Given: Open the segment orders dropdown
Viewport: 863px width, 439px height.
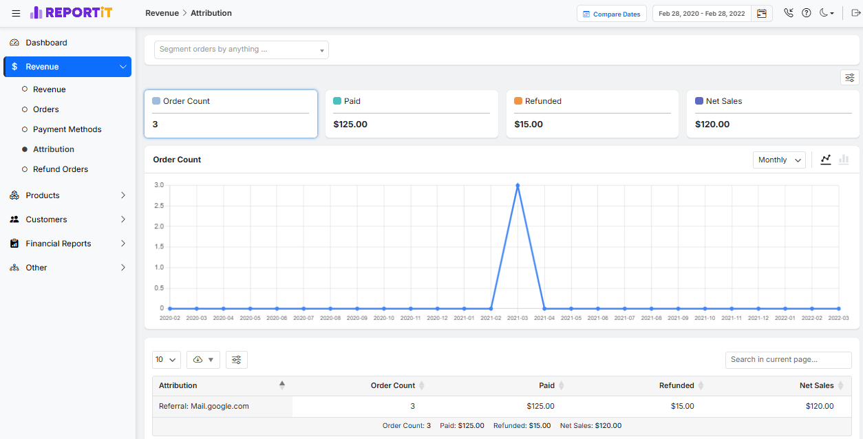Looking at the screenshot, I should point(241,50).
